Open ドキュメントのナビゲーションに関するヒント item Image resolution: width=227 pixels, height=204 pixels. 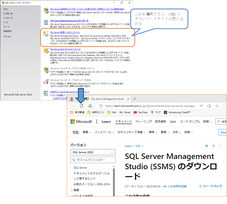[92, 176]
